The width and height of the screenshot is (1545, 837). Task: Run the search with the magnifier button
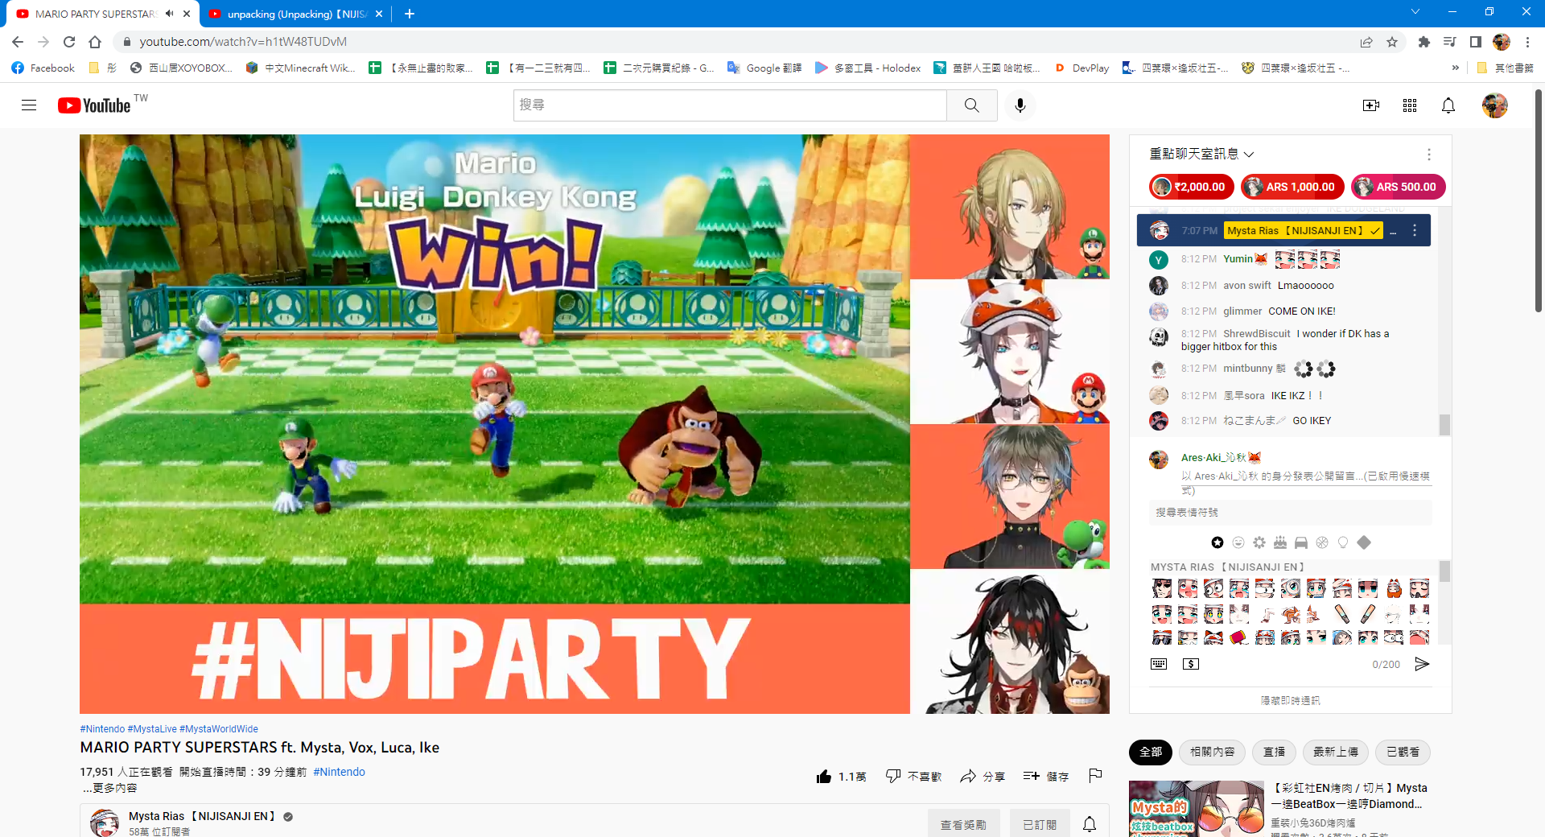pyautogui.click(x=971, y=105)
